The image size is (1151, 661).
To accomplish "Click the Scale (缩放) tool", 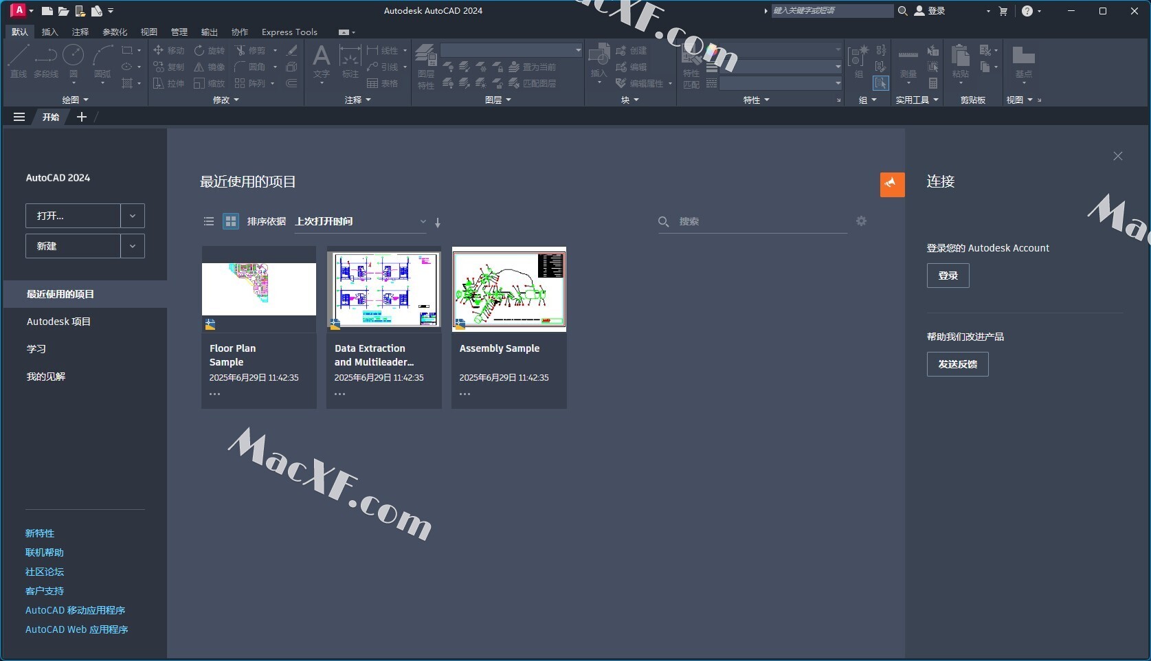I will (x=210, y=83).
